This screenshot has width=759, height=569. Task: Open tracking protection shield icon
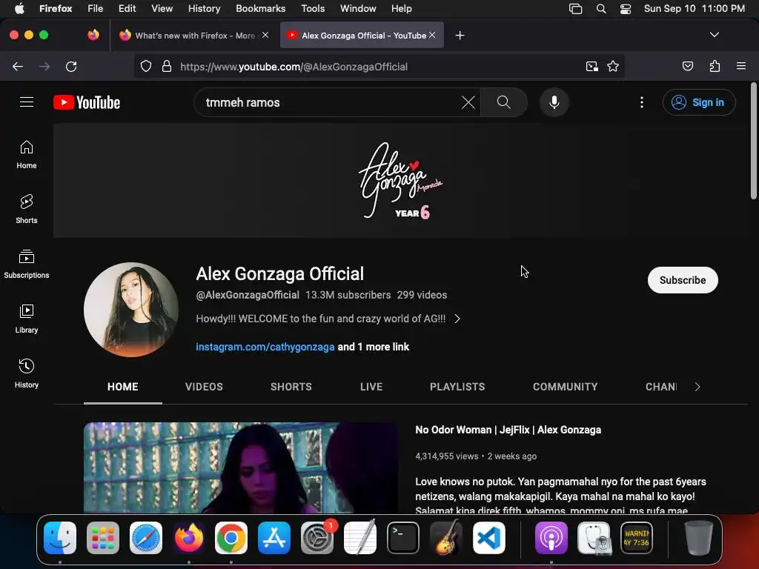pyautogui.click(x=146, y=66)
